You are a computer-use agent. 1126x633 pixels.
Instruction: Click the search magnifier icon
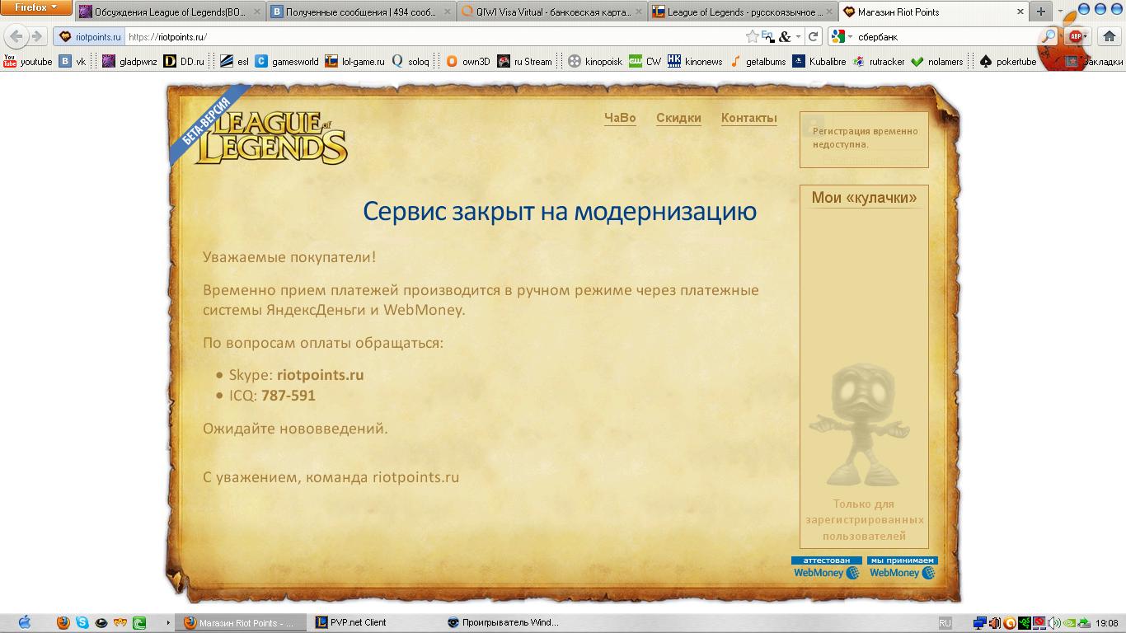(x=1048, y=36)
